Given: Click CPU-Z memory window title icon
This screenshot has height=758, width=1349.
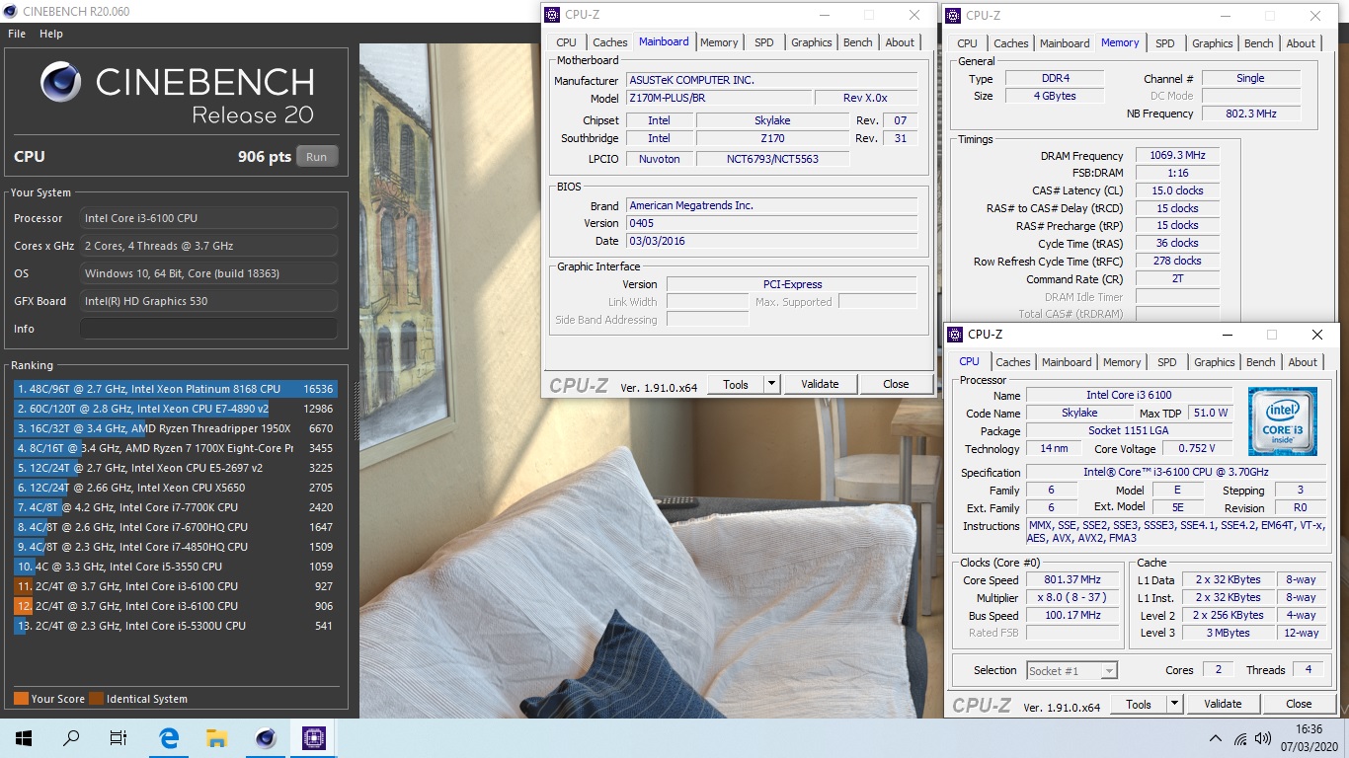Looking at the screenshot, I should tap(954, 15).
